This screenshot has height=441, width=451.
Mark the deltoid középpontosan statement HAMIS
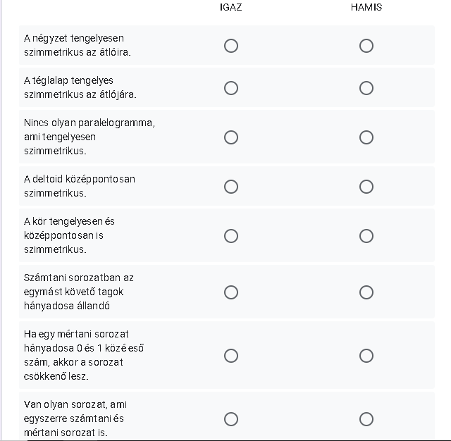366,187
